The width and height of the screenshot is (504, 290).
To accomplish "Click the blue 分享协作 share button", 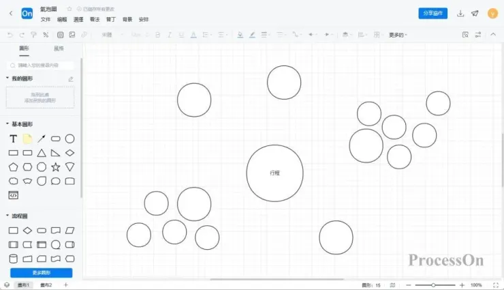I will 432,13.
